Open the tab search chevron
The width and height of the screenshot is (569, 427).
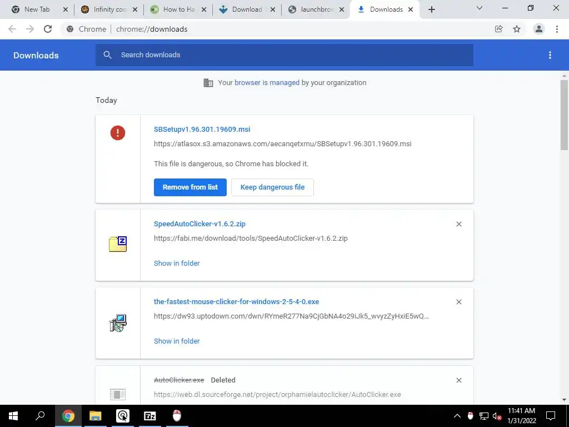click(480, 8)
